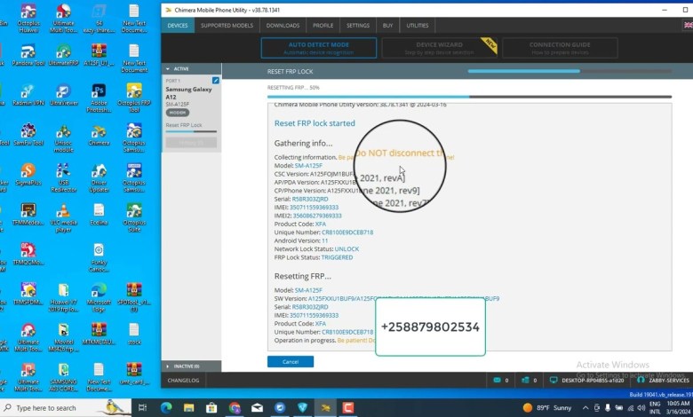Collapse the ACTIVE devices section
Image resolution: width=693 pixels, height=417 pixels.
click(x=168, y=69)
